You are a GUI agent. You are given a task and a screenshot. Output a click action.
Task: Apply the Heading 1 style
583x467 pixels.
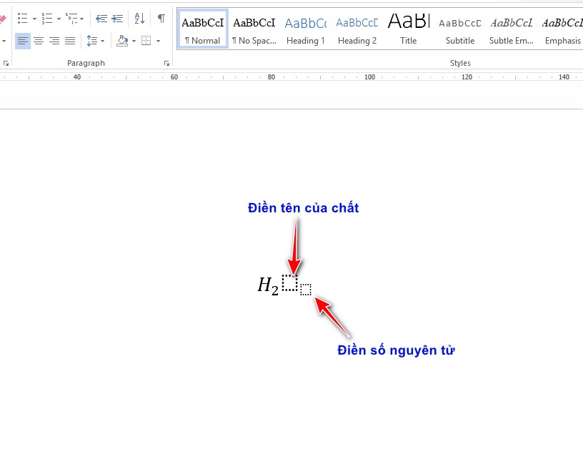(x=306, y=29)
